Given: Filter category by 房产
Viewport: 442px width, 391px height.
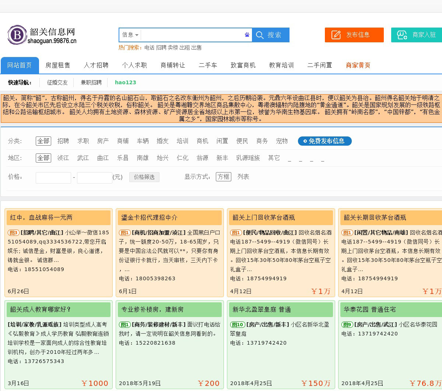Looking at the screenshot, I should point(103,141).
